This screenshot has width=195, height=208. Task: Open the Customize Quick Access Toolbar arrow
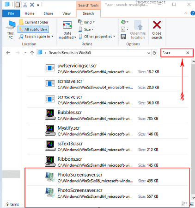tap(38, 5)
